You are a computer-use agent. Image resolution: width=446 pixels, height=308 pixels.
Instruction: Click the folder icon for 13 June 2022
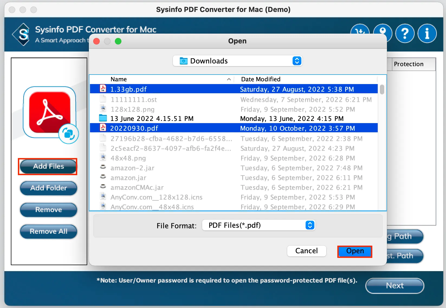103,118
